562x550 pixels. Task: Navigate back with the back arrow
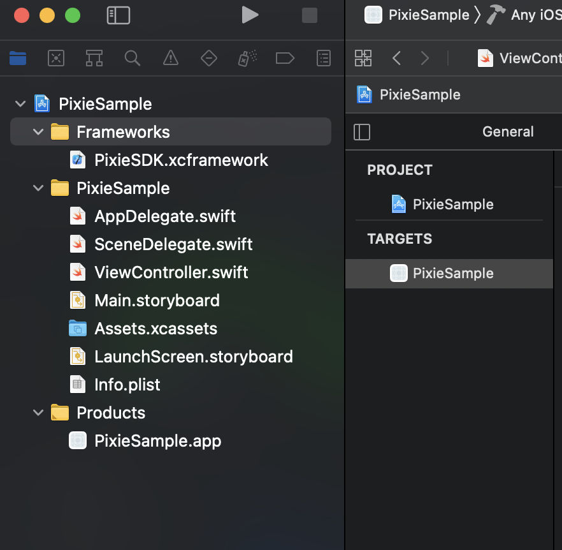[x=396, y=57]
